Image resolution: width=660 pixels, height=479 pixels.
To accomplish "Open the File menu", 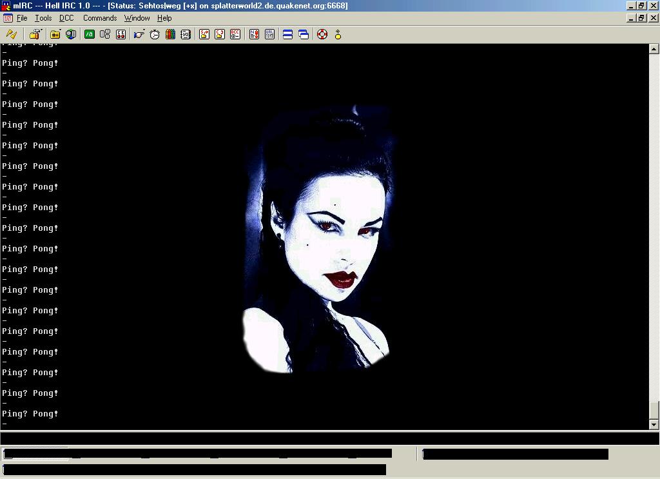I will [22, 18].
